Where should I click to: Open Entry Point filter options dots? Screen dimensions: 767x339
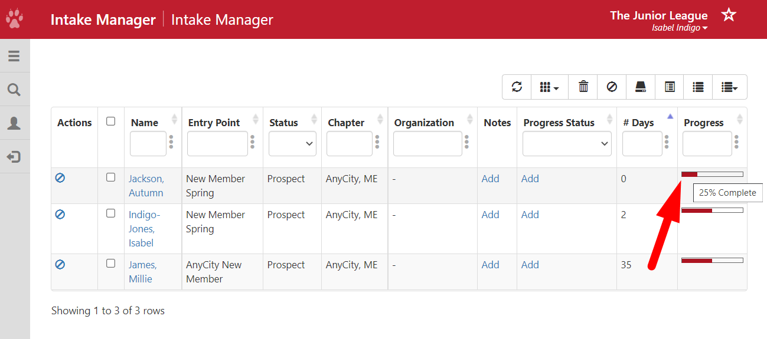[253, 143]
